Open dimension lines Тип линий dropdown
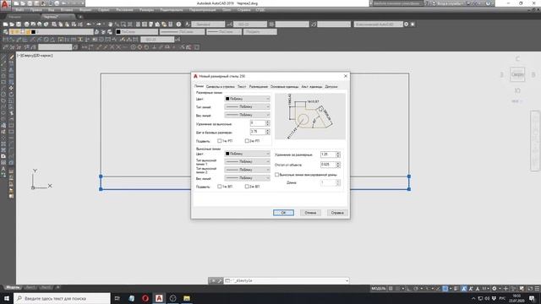Screen dimensions: 541x304 (248, 107)
